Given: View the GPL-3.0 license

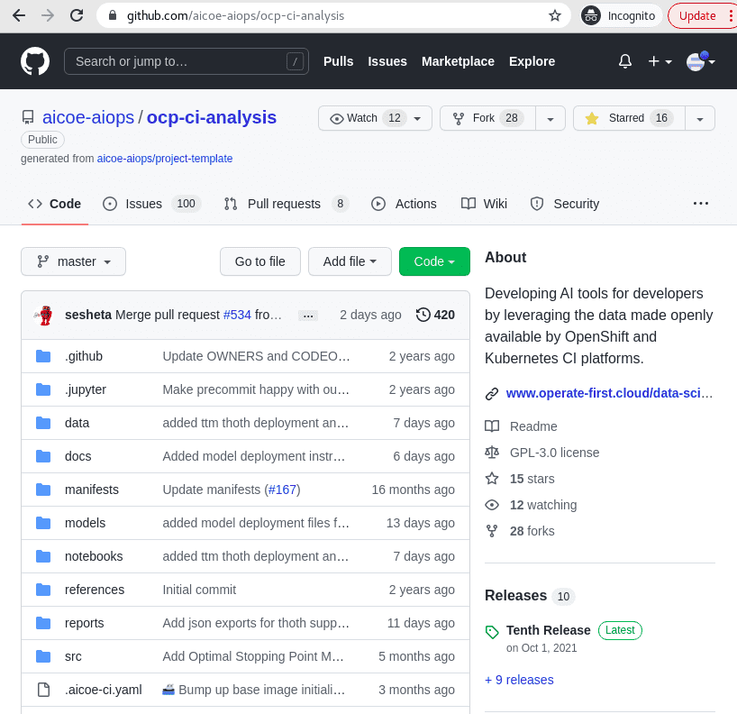Looking at the screenshot, I should (x=554, y=453).
